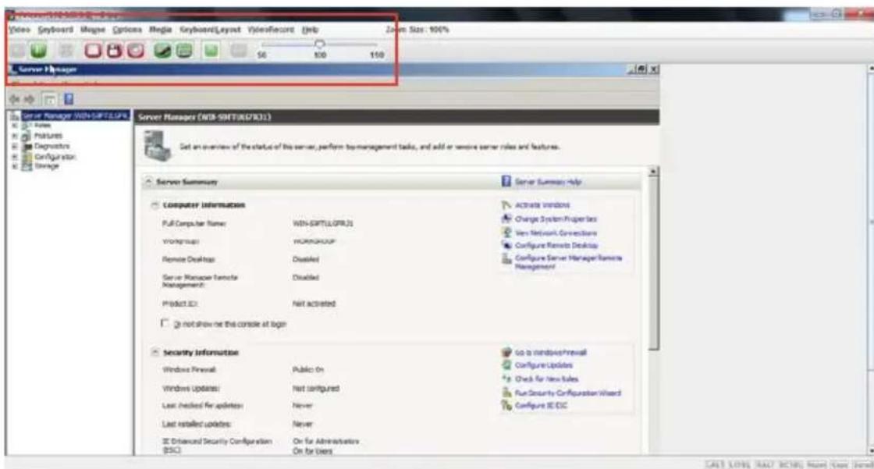
Task: Click the Configuration icon in the tree
Action: coord(27,157)
